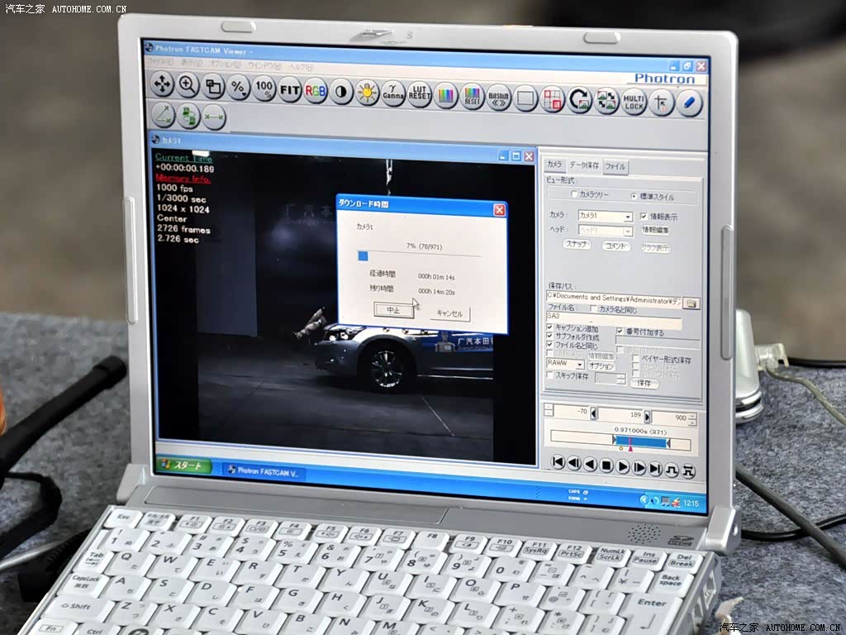Toggle the 情報表示 checkbox

click(x=644, y=216)
